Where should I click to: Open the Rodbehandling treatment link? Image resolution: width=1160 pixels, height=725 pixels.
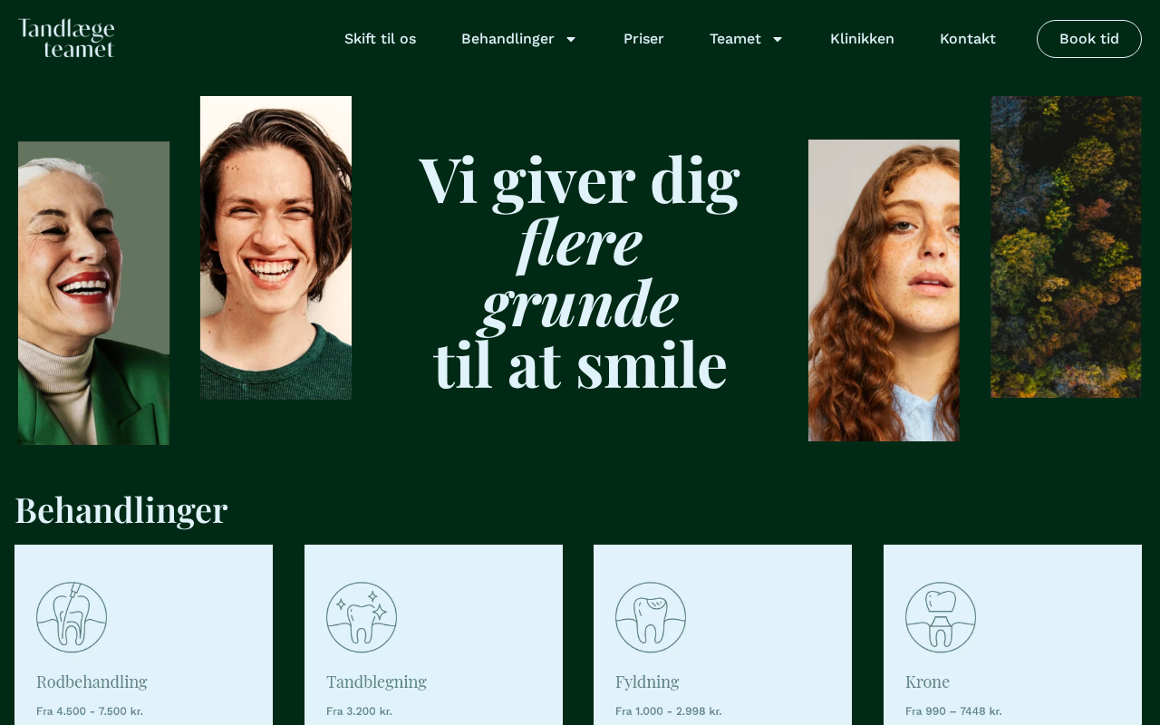tap(92, 681)
